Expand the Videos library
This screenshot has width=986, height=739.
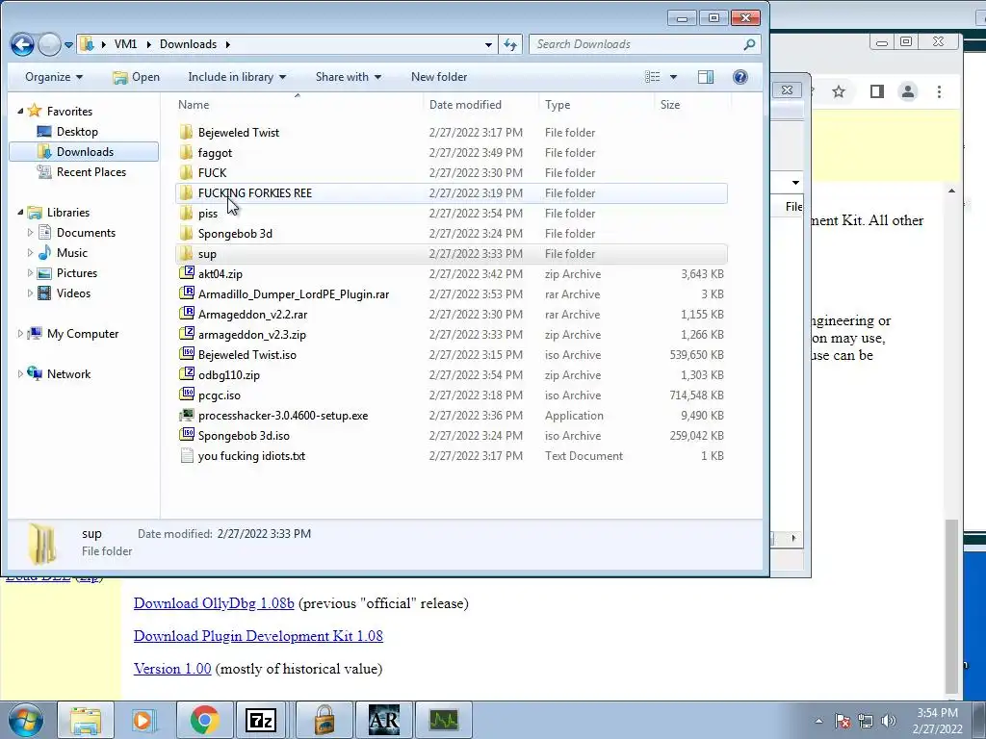pos(30,293)
